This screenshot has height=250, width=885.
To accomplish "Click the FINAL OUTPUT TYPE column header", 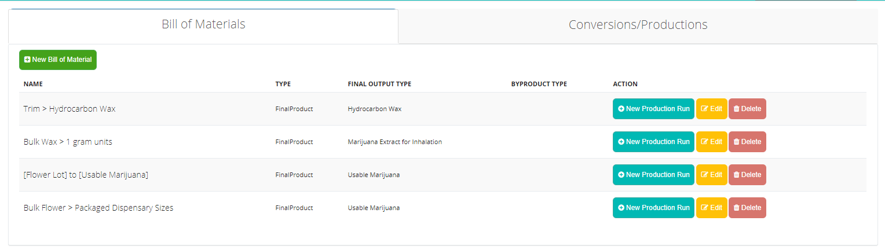I will tap(379, 84).
